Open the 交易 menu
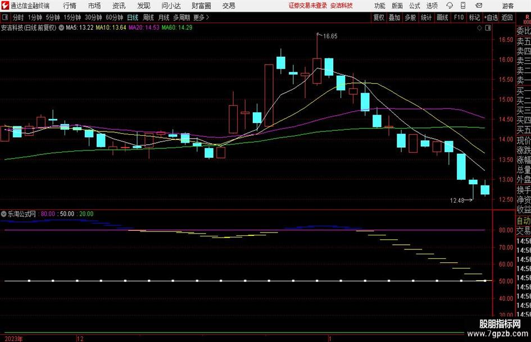The width and height of the screenshot is (531, 342). click(x=229, y=6)
